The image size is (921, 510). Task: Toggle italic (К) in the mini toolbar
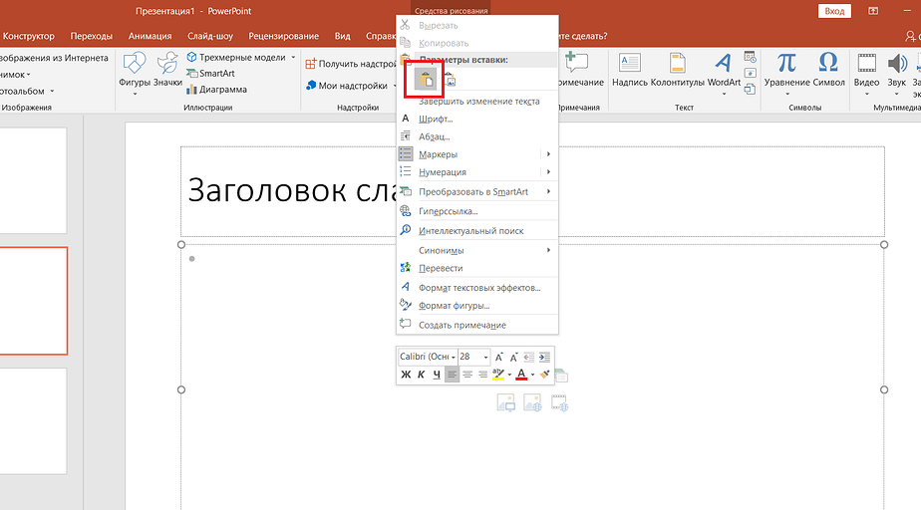(422, 375)
